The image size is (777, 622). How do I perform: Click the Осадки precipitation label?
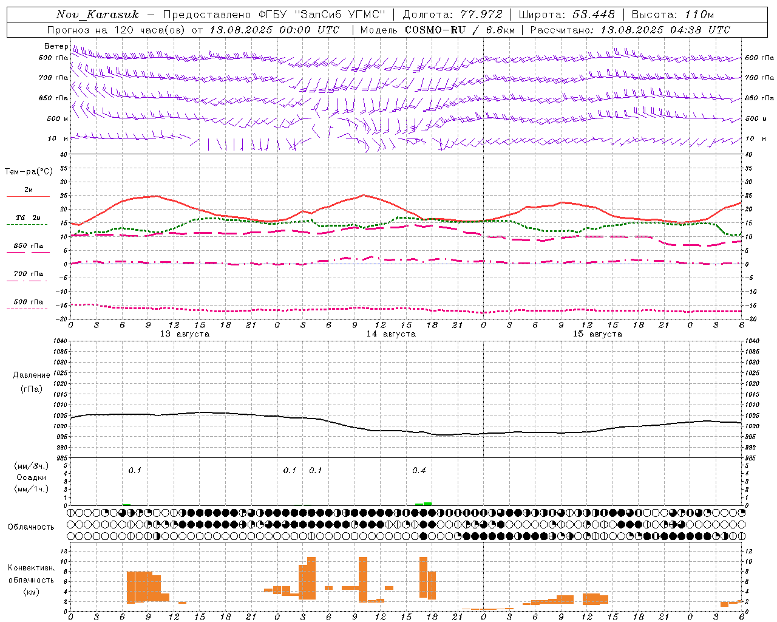(x=32, y=477)
